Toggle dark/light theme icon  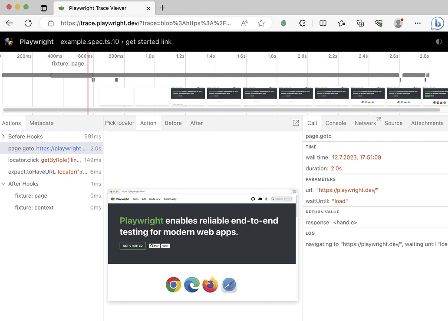pos(439,42)
